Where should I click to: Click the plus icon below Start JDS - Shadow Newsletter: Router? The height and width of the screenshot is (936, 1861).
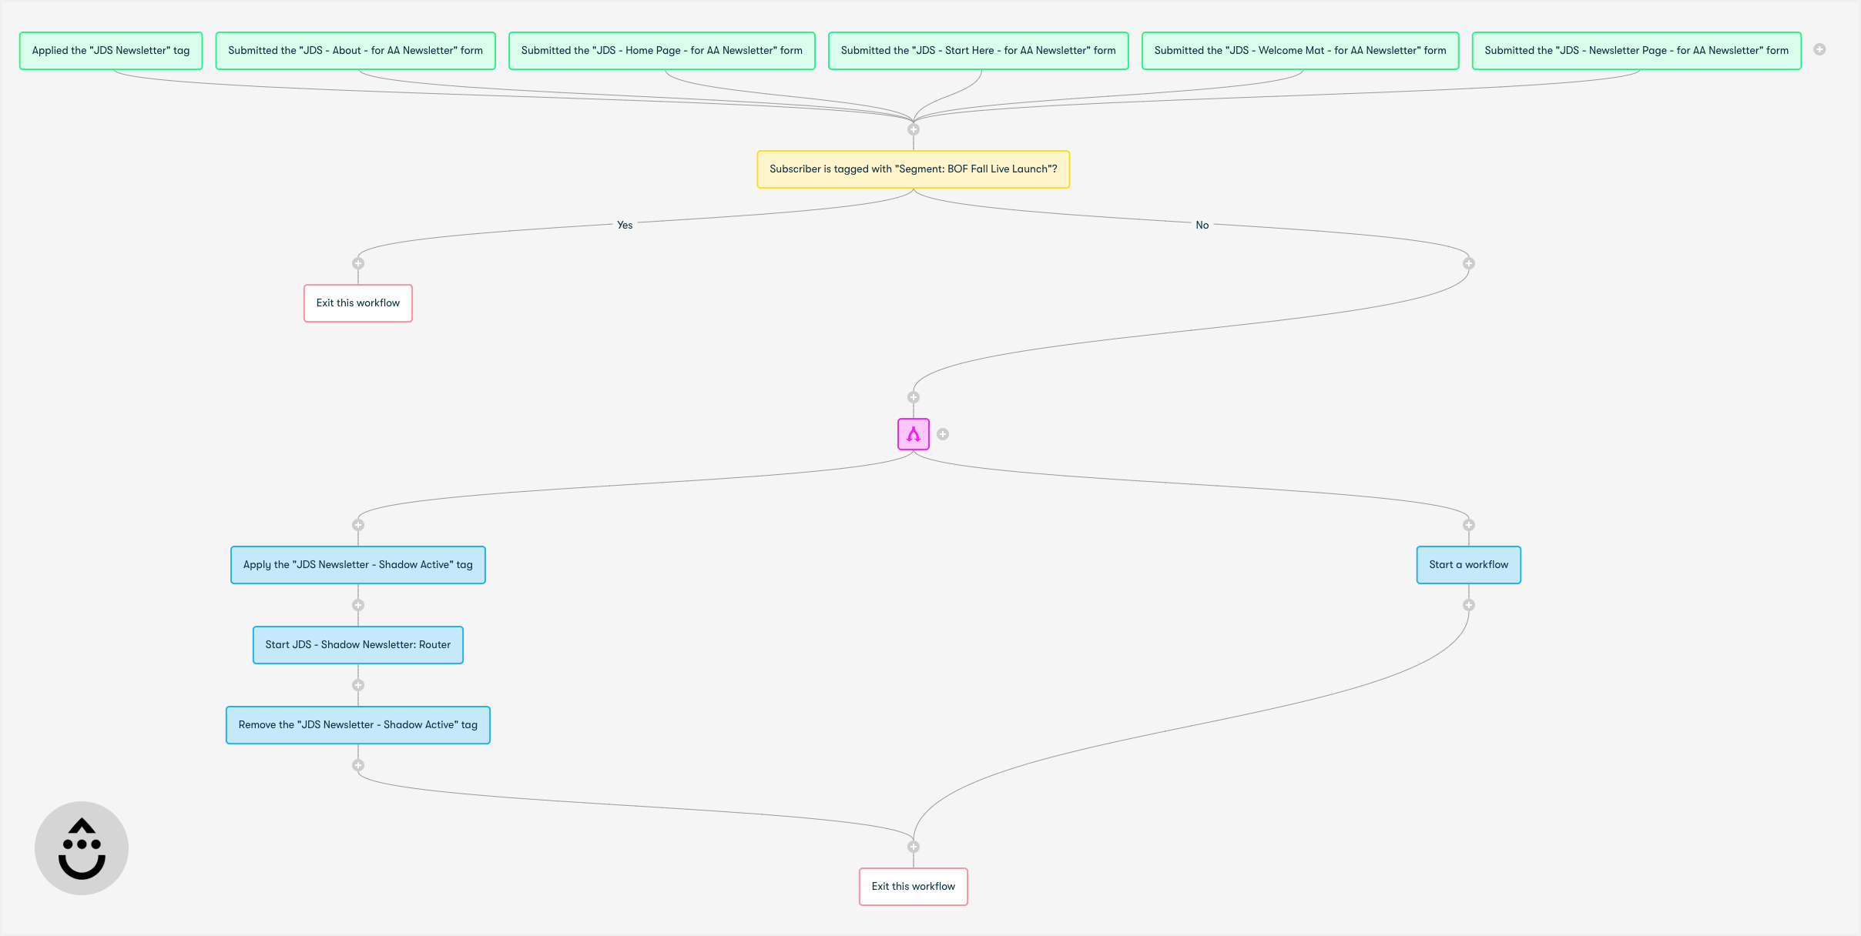pos(357,684)
